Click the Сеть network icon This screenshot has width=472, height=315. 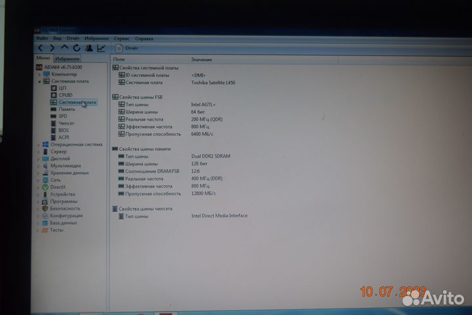[45, 180]
